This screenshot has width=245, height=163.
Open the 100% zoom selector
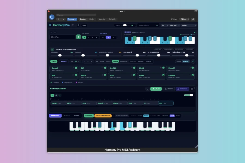tap(84, 25)
